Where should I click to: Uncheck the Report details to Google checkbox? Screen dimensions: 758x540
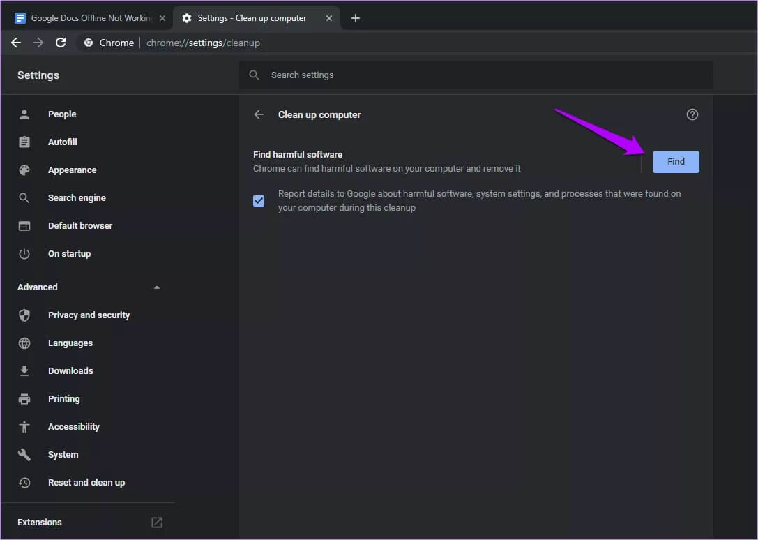click(x=259, y=201)
